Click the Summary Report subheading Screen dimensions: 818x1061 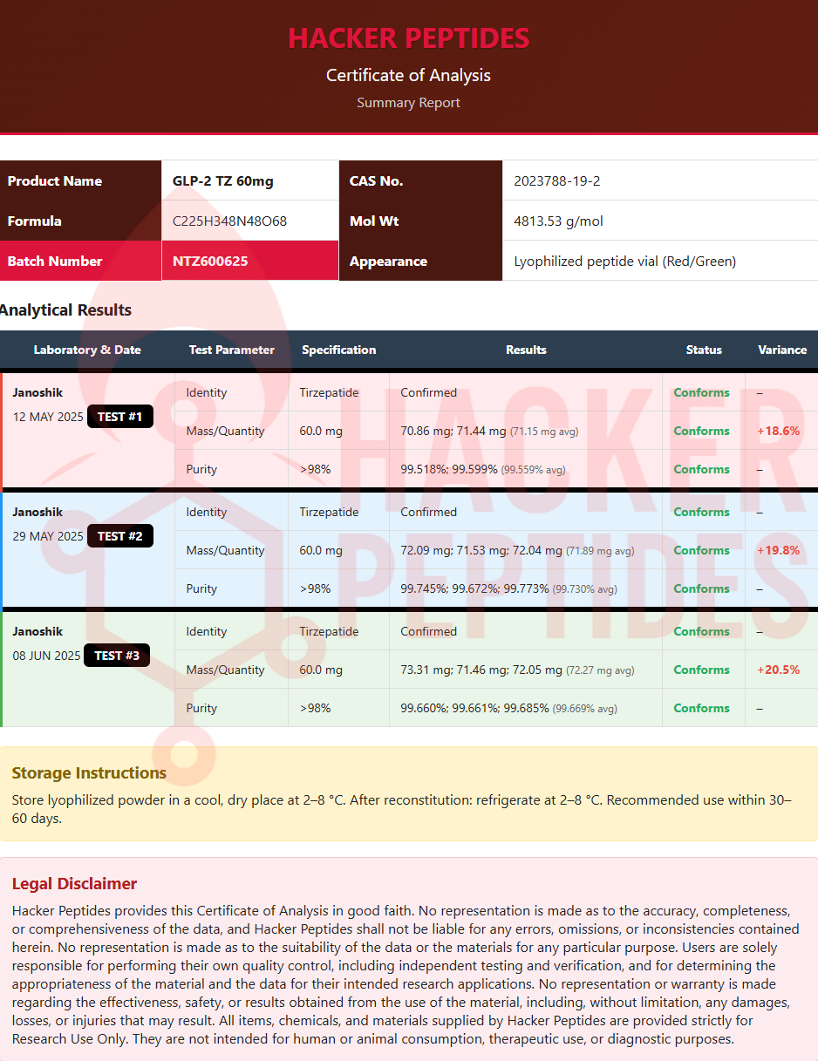click(x=409, y=103)
